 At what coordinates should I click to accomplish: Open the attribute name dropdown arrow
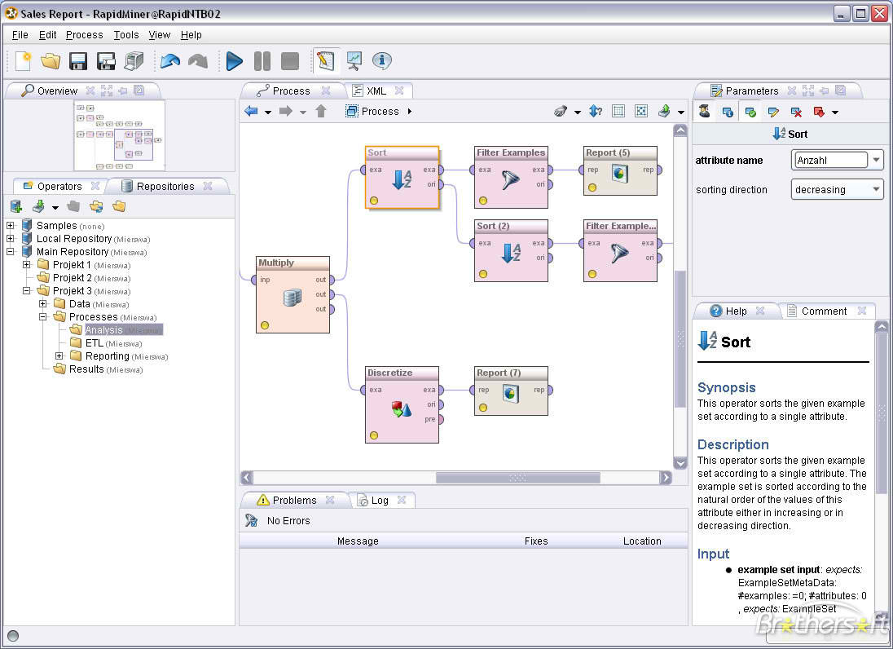(x=876, y=160)
